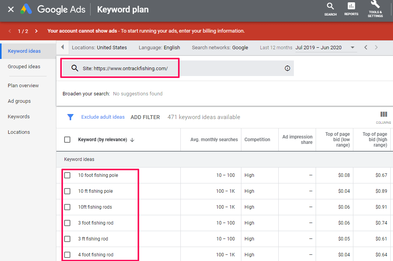Image resolution: width=393 pixels, height=261 pixels.
Task: Sort by Top of page bid (high range) header
Action: coord(375,140)
